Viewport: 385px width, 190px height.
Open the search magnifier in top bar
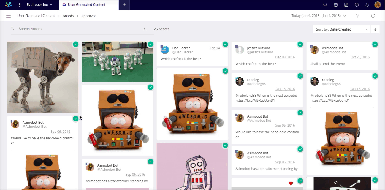tap(325, 5)
